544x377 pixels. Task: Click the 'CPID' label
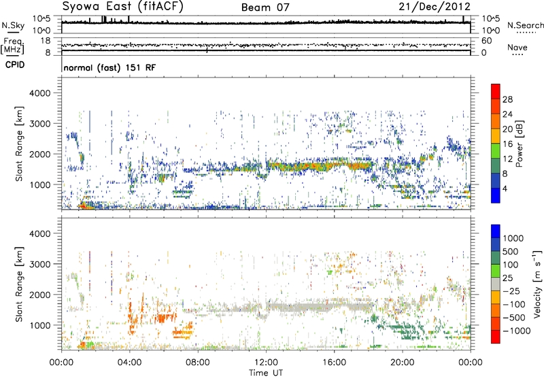point(15,65)
